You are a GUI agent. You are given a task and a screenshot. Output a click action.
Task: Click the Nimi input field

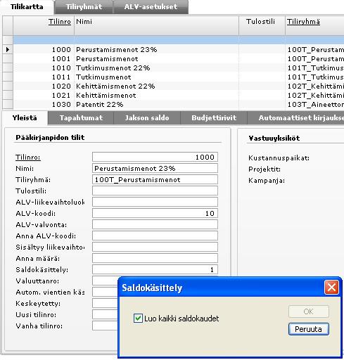(x=155, y=168)
